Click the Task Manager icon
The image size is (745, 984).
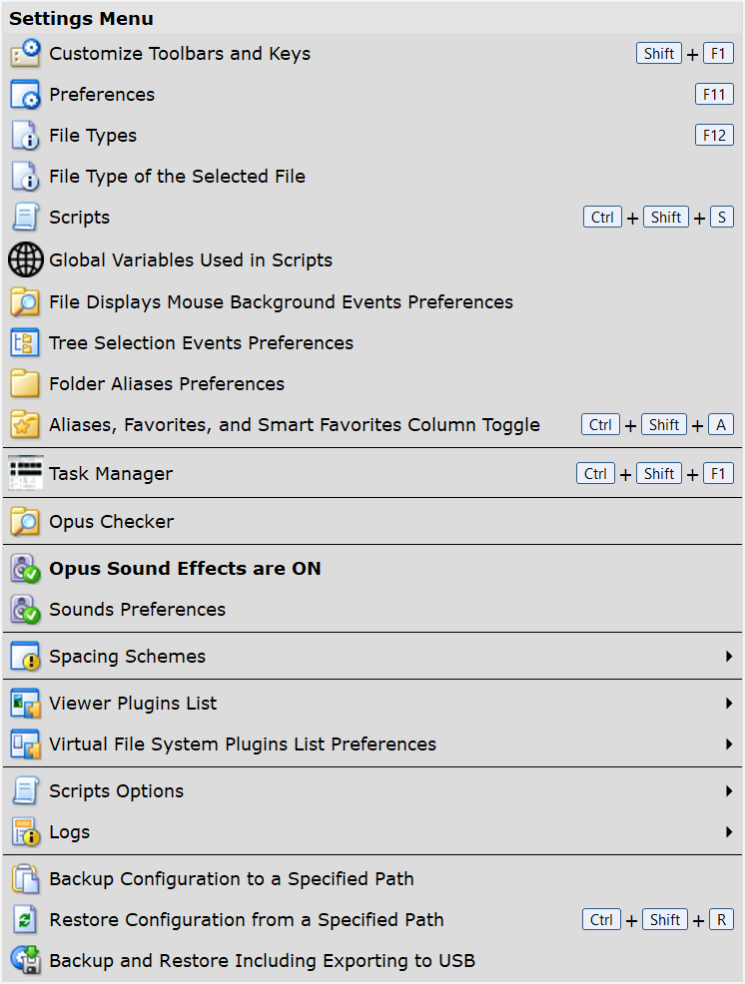tap(25, 474)
